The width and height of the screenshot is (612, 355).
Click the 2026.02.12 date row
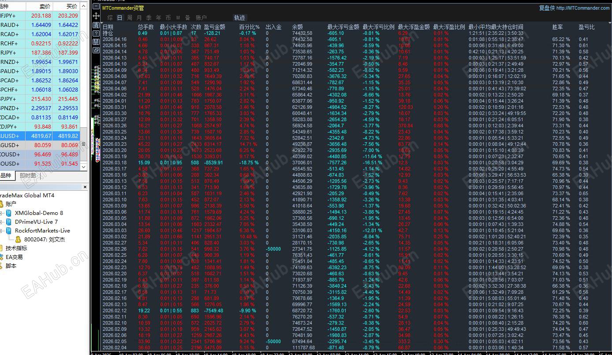pos(115,311)
